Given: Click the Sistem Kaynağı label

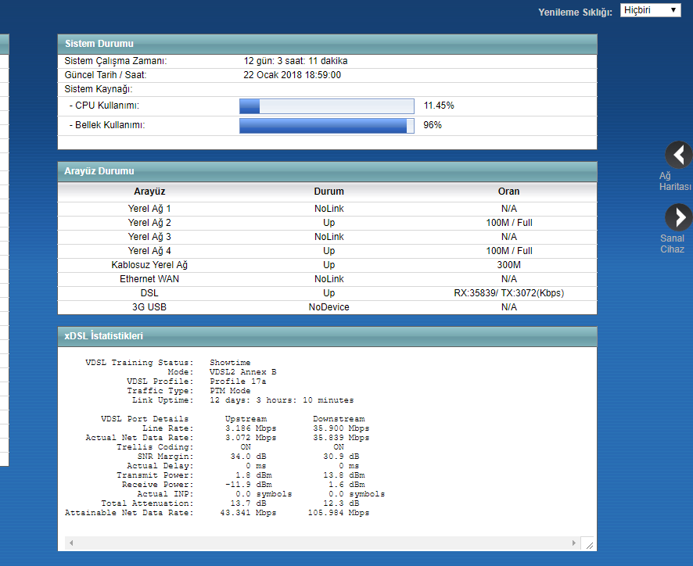Looking at the screenshot, I should [x=98, y=89].
